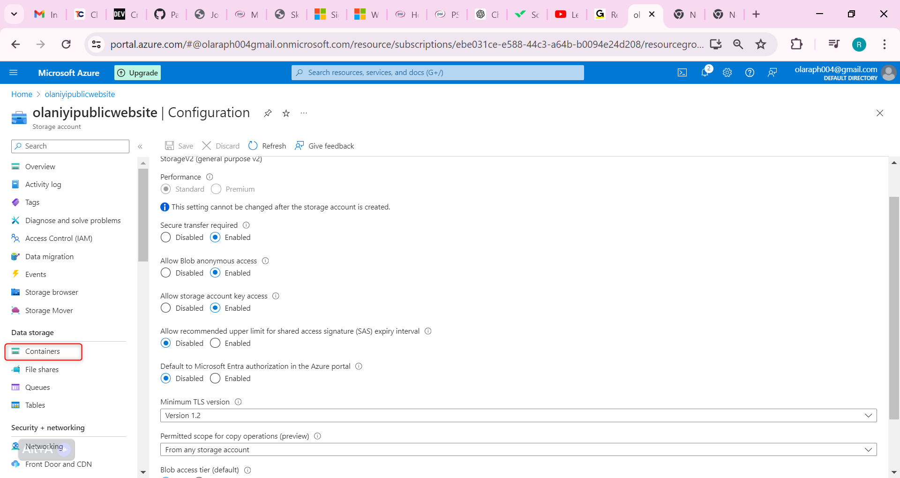
Task: Open Containers under Data storage
Action: click(44, 351)
